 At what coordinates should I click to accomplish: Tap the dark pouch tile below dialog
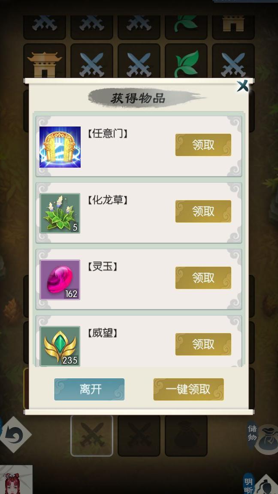pos(186,436)
